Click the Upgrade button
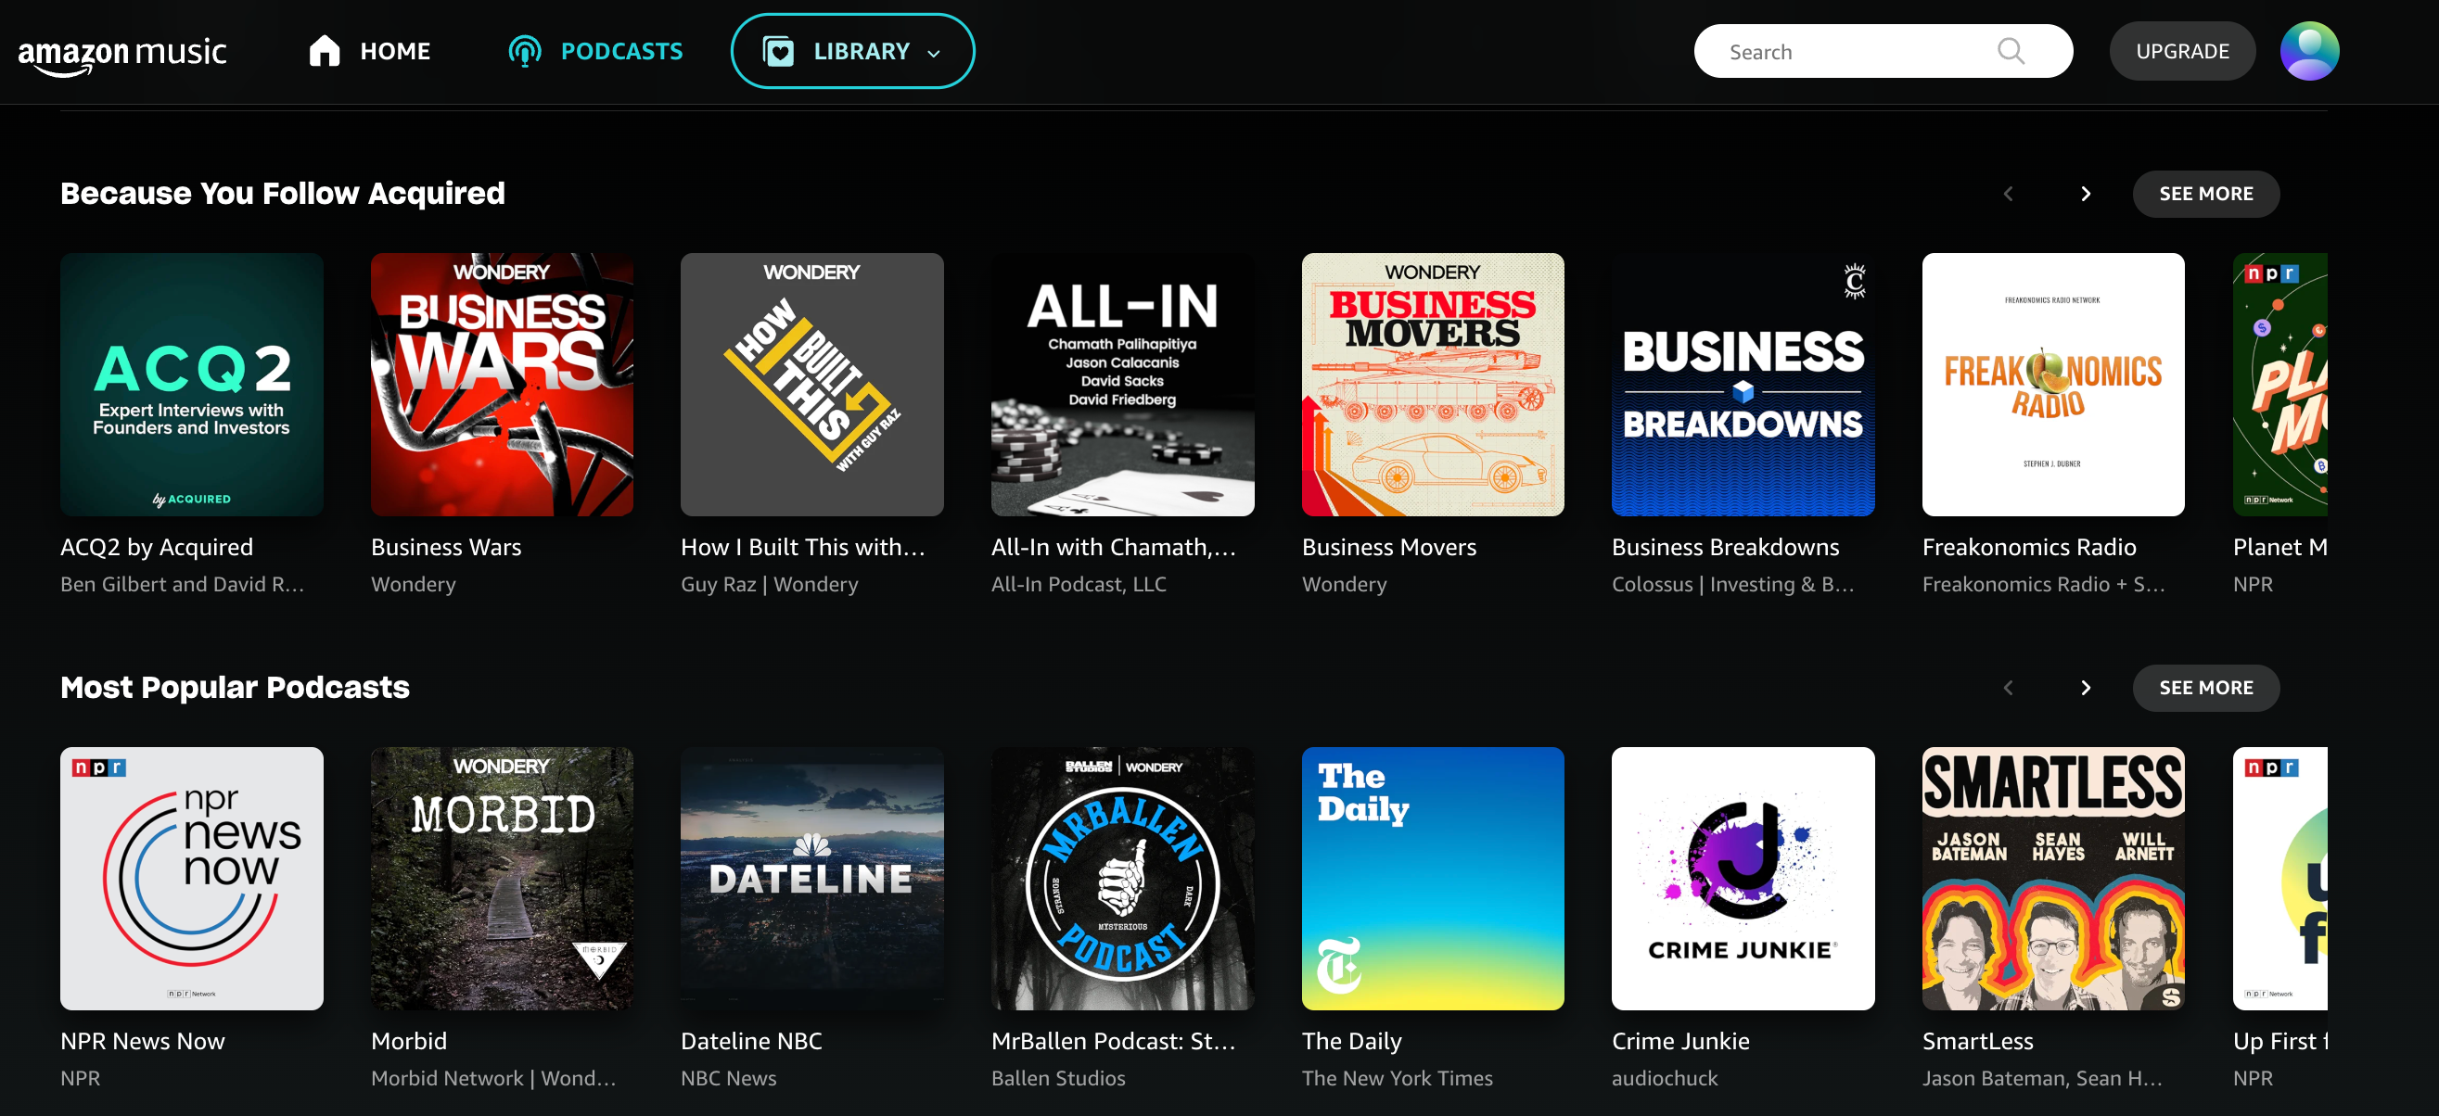The width and height of the screenshot is (2439, 1116). pyautogui.click(x=2181, y=51)
